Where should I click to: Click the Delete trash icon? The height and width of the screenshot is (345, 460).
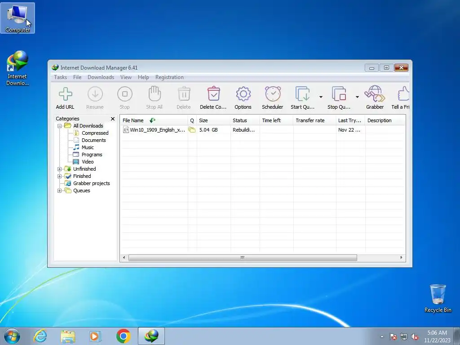tap(184, 94)
